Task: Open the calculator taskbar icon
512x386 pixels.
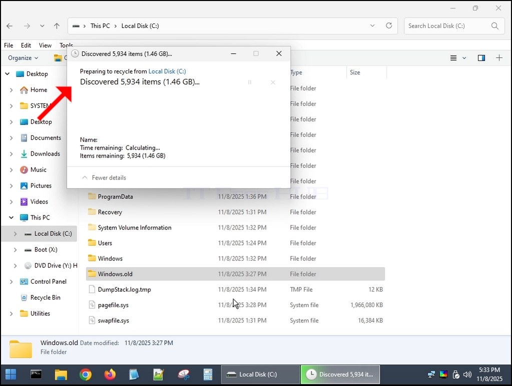Action: [208, 374]
